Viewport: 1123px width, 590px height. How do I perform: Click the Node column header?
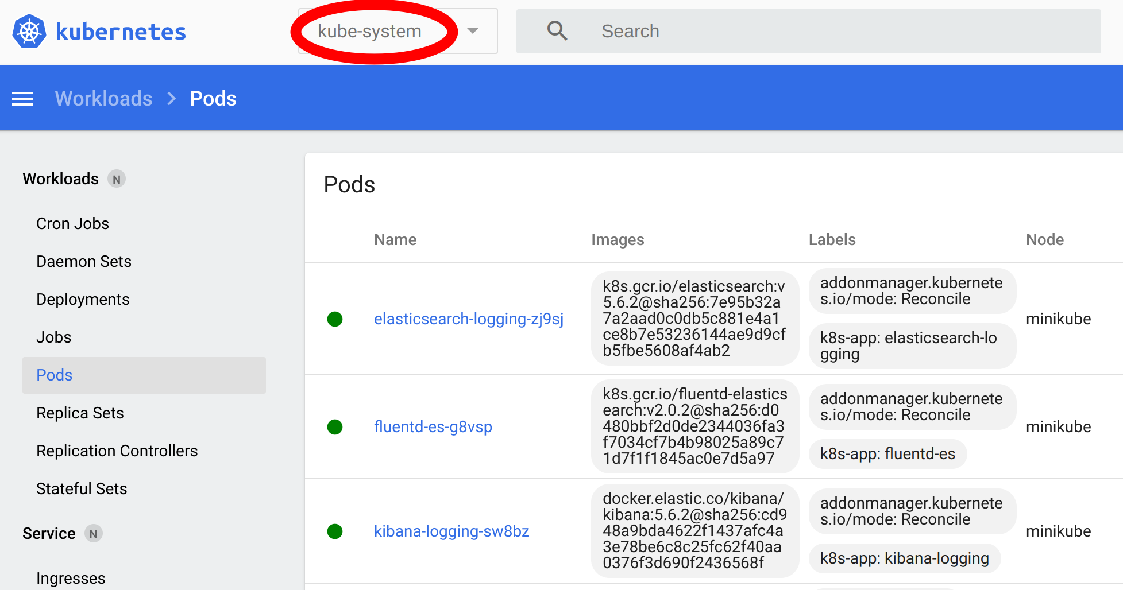tap(1045, 240)
